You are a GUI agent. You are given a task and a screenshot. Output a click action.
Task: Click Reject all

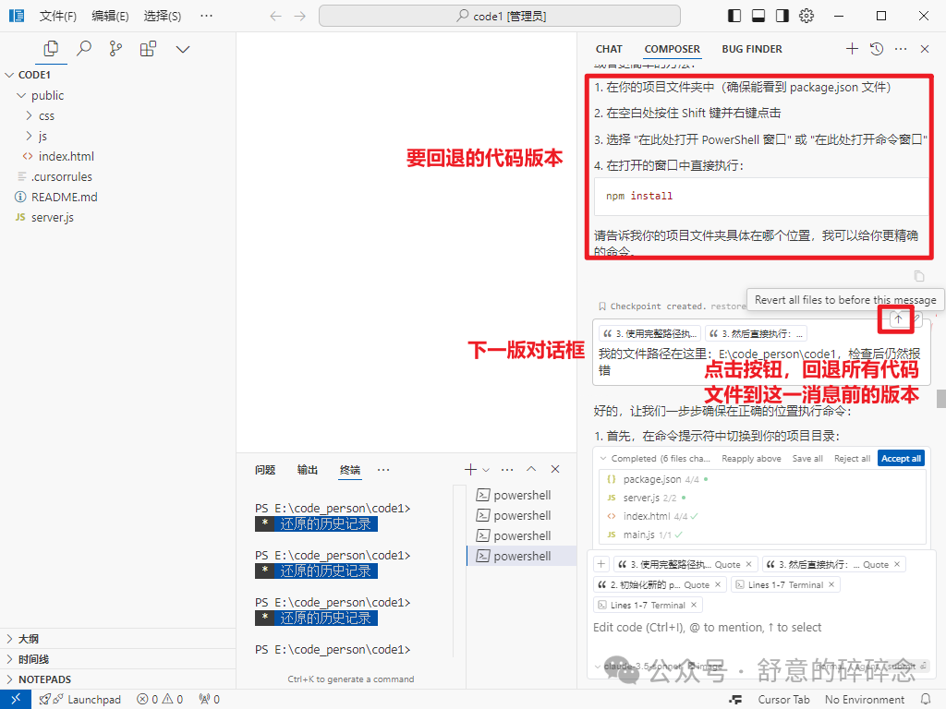[x=852, y=458]
